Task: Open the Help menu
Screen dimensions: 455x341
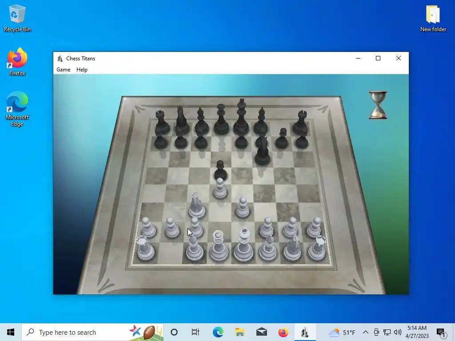Action: (x=82, y=70)
